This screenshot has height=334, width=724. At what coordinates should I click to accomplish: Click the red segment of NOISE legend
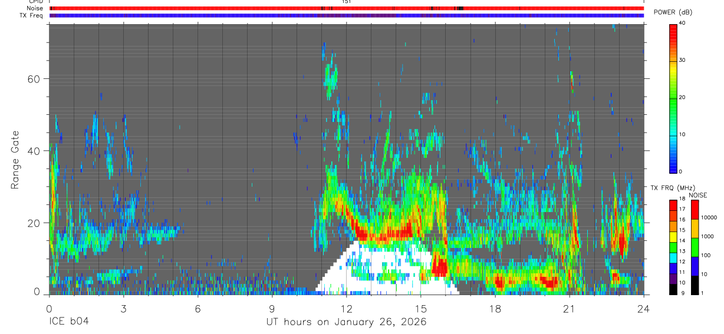coord(695,209)
